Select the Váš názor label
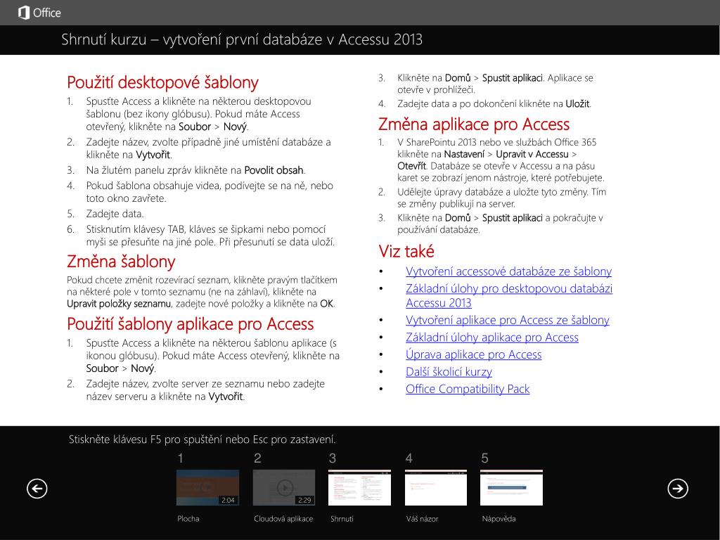This screenshot has height=540, width=720. 422,518
